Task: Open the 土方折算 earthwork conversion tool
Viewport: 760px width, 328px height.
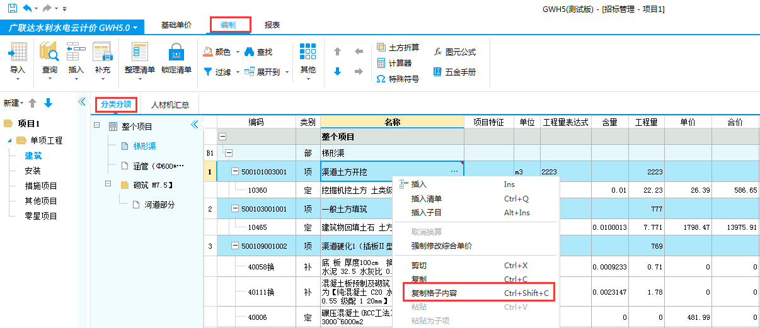Action: (398, 47)
